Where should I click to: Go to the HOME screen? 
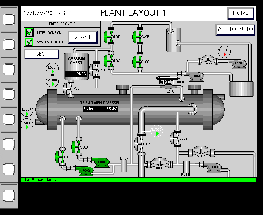[240, 13]
